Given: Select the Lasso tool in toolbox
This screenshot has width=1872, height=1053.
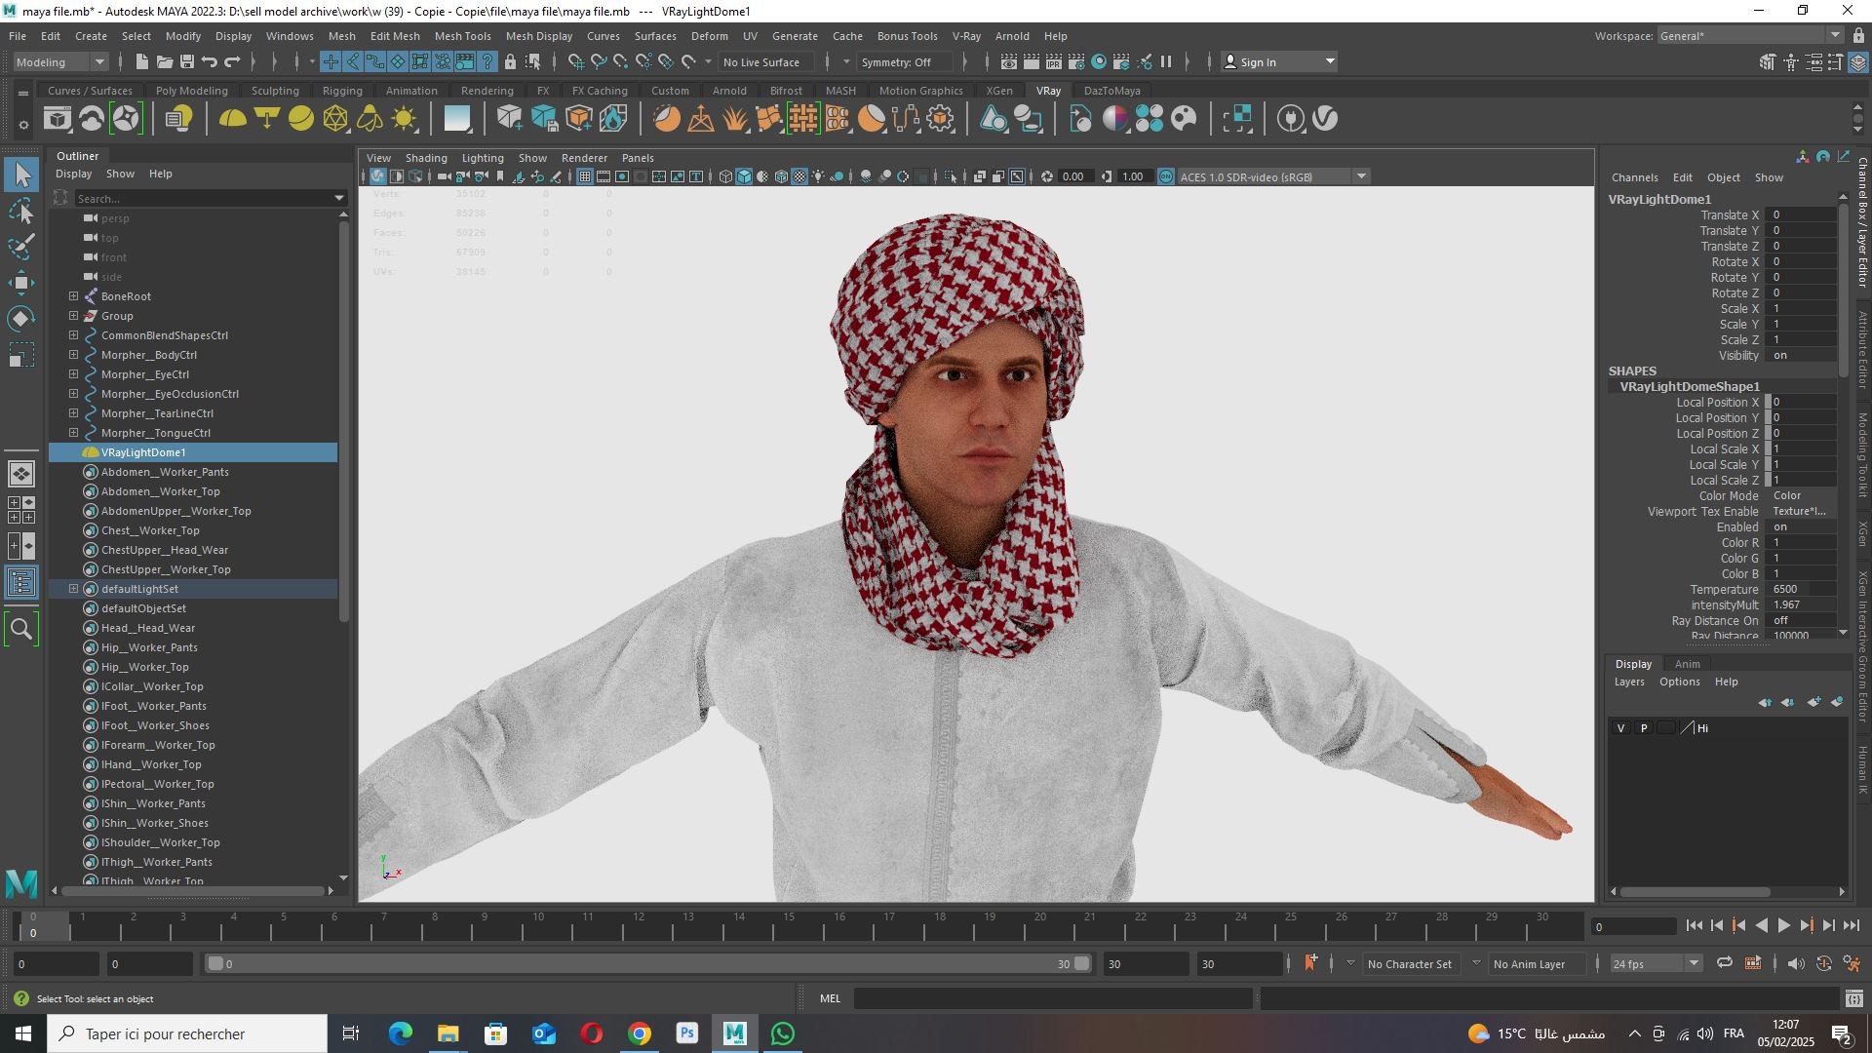Looking at the screenshot, I should 21,211.
